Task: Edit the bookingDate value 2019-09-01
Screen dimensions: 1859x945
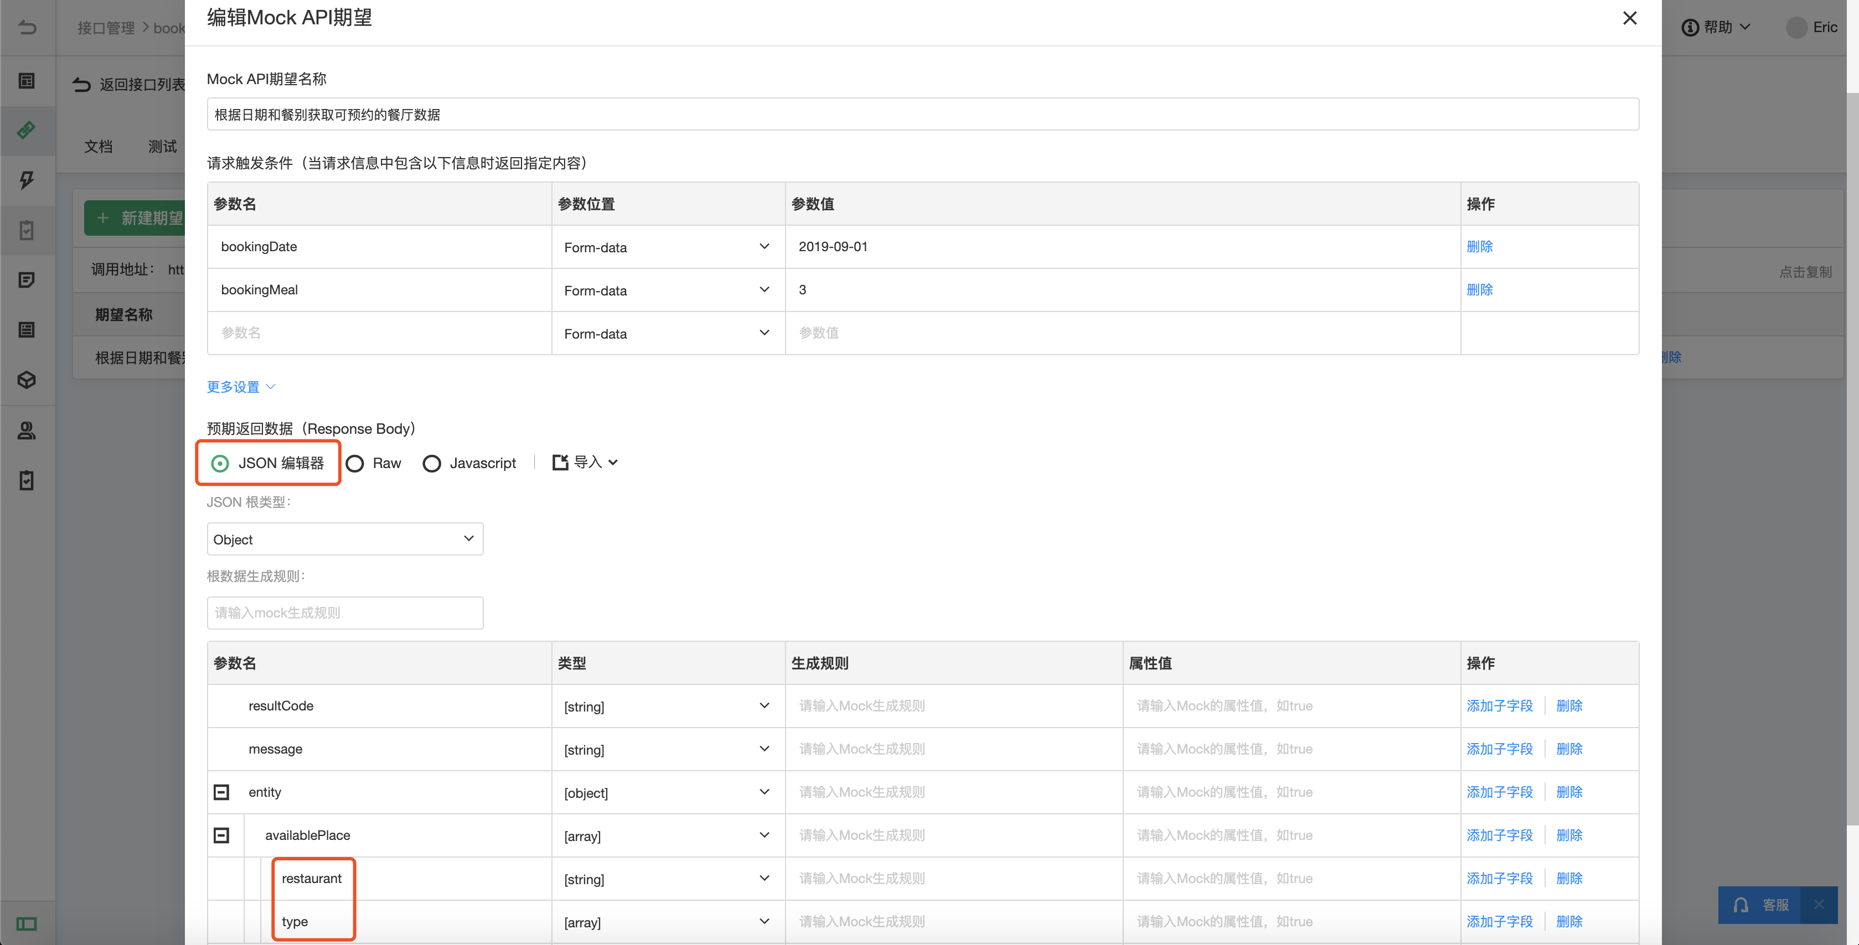Action: pos(1122,247)
